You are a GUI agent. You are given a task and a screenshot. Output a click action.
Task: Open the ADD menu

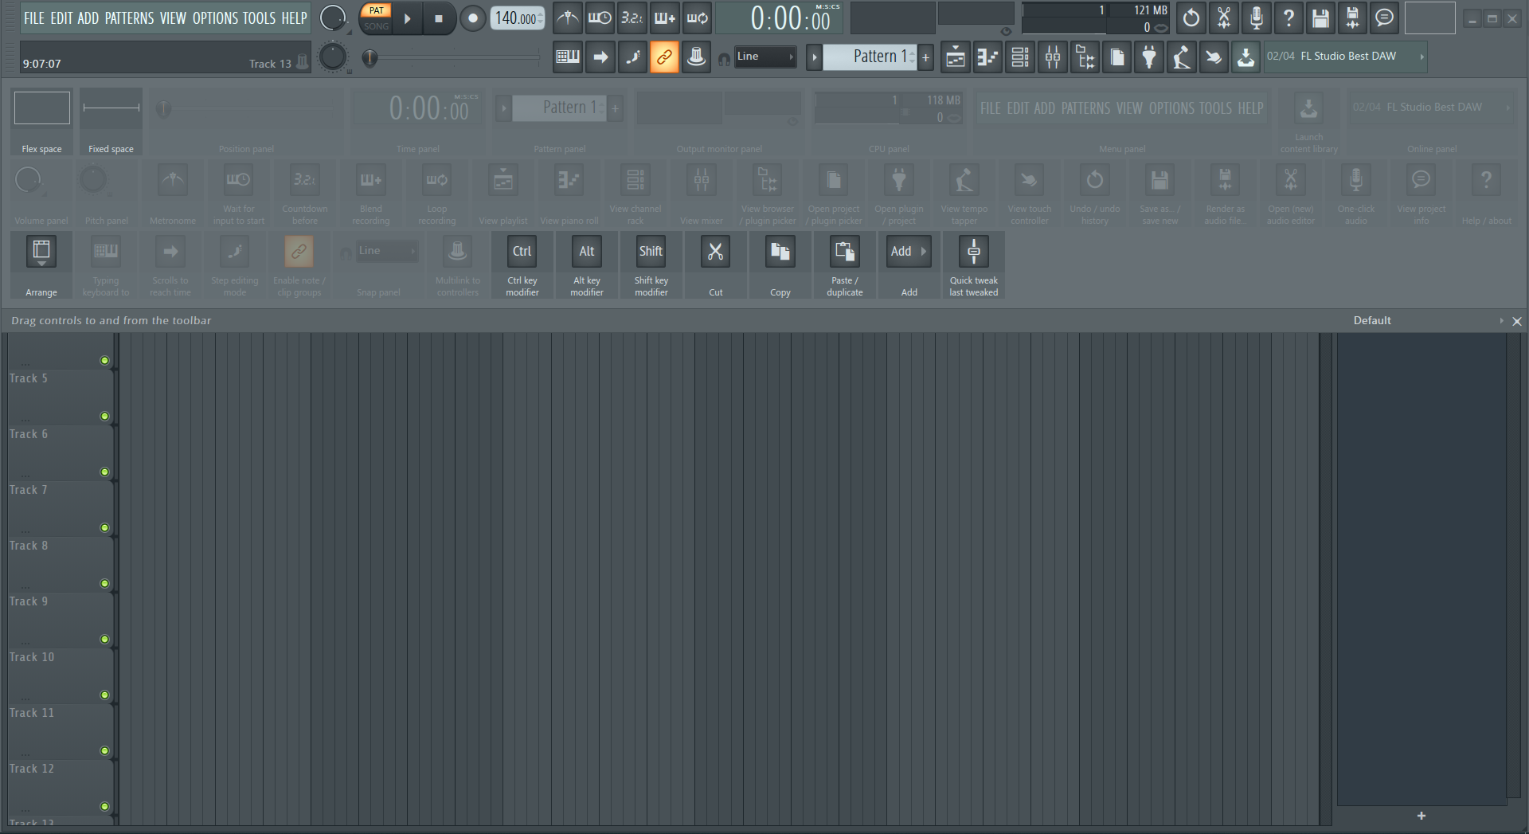click(88, 18)
